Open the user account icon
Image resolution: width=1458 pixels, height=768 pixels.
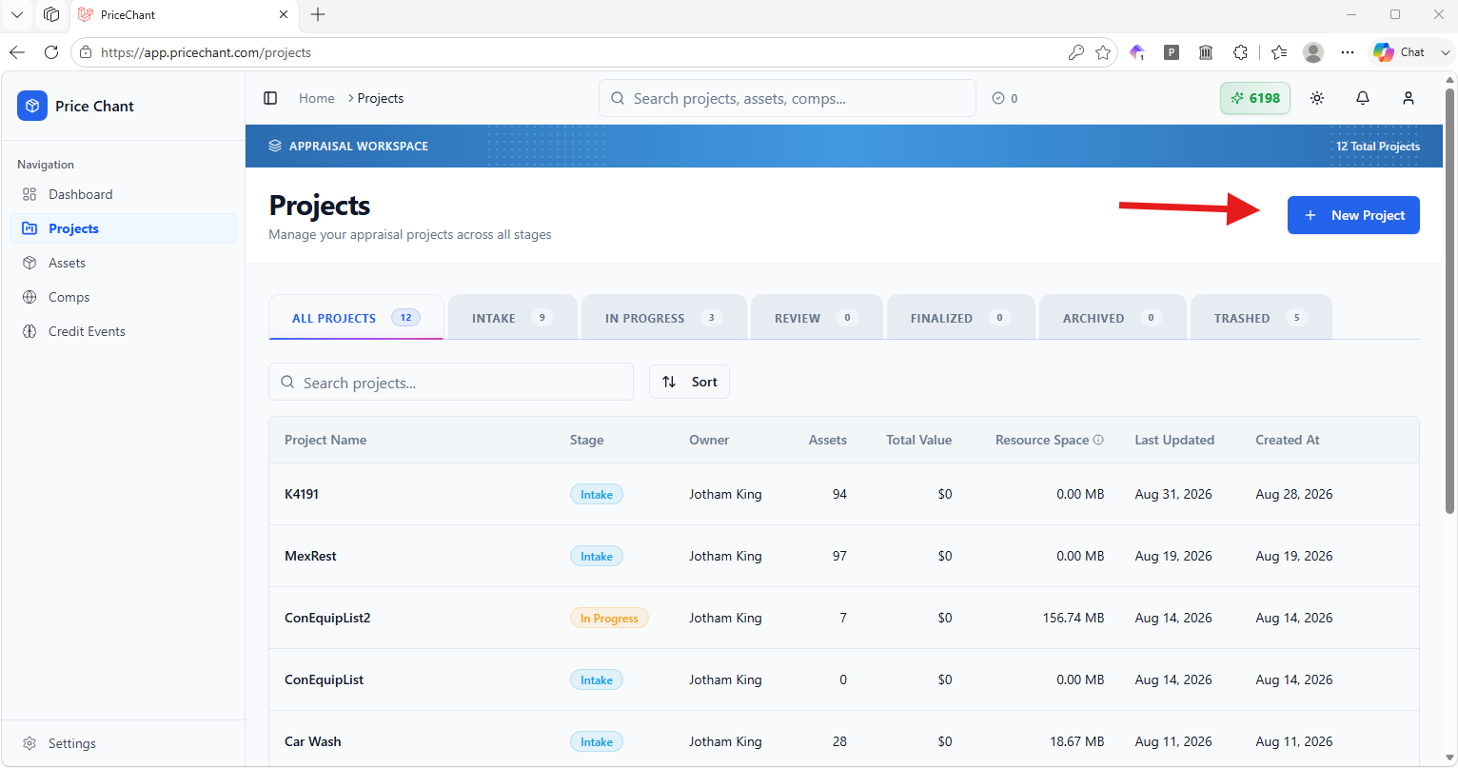(1409, 98)
